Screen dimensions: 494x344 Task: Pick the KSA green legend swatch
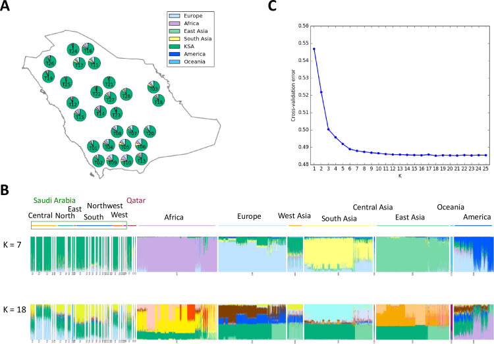click(175, 46)
